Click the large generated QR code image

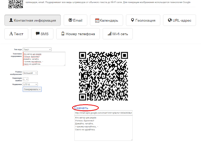pyautogui.click(x=103, y=76)
